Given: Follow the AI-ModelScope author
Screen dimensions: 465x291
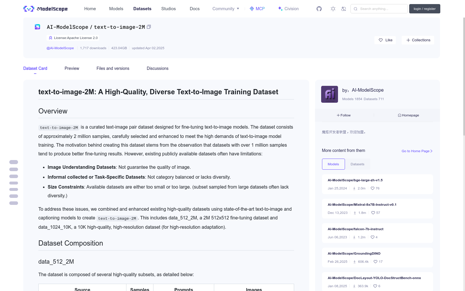Looking at the screenshot, I should coord(344,115).
